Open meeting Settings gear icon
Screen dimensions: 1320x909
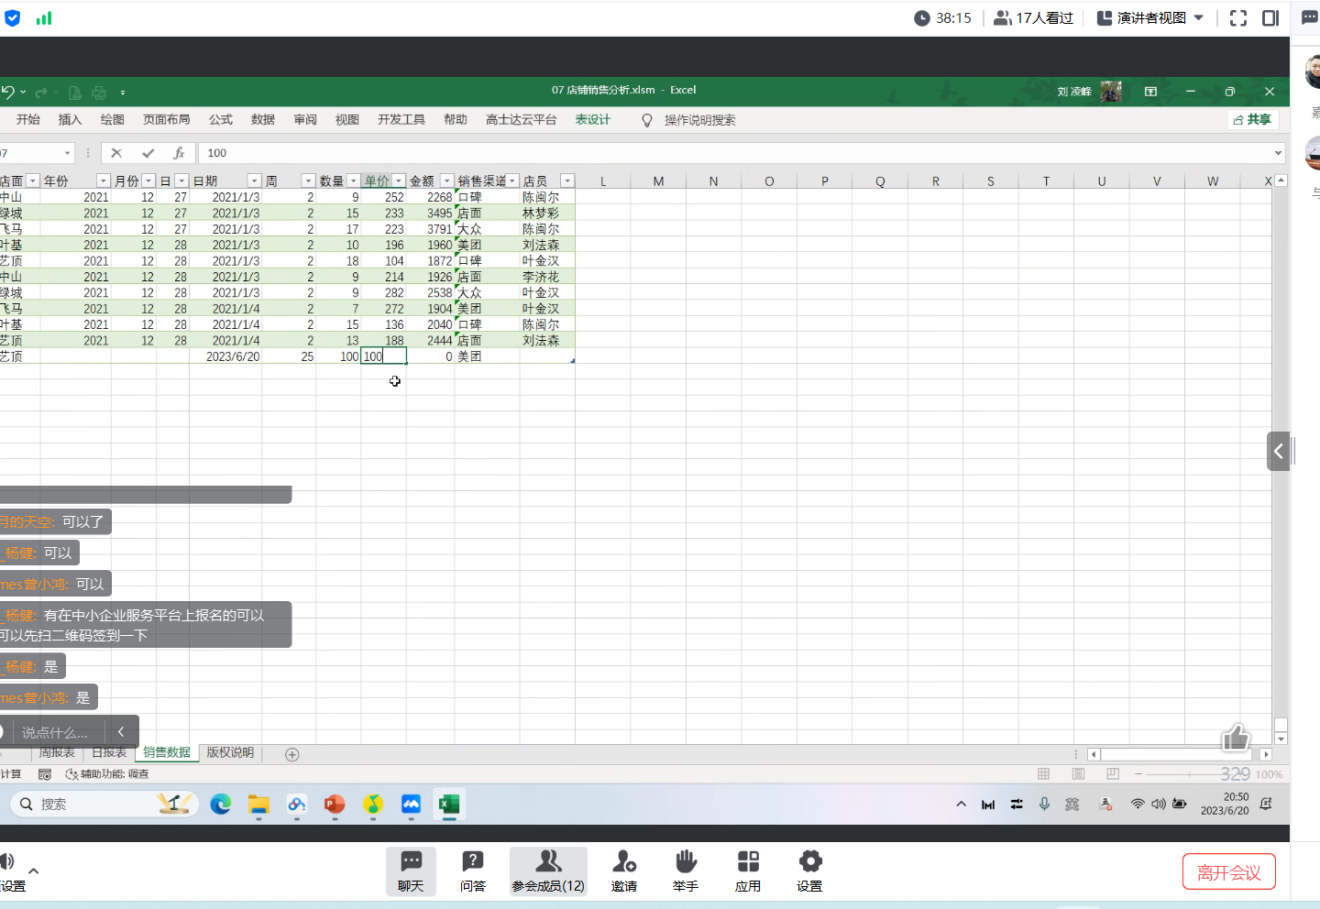pyautogui.click(x=809, y=871)
